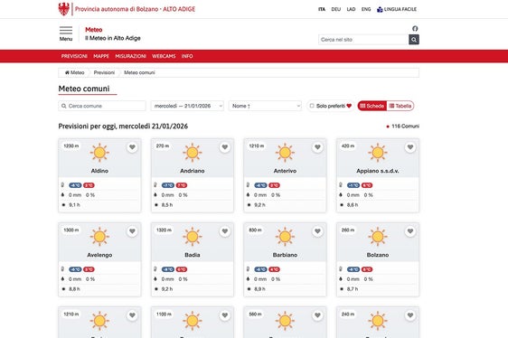Click 116 Comuni count text

coord(405,126)
